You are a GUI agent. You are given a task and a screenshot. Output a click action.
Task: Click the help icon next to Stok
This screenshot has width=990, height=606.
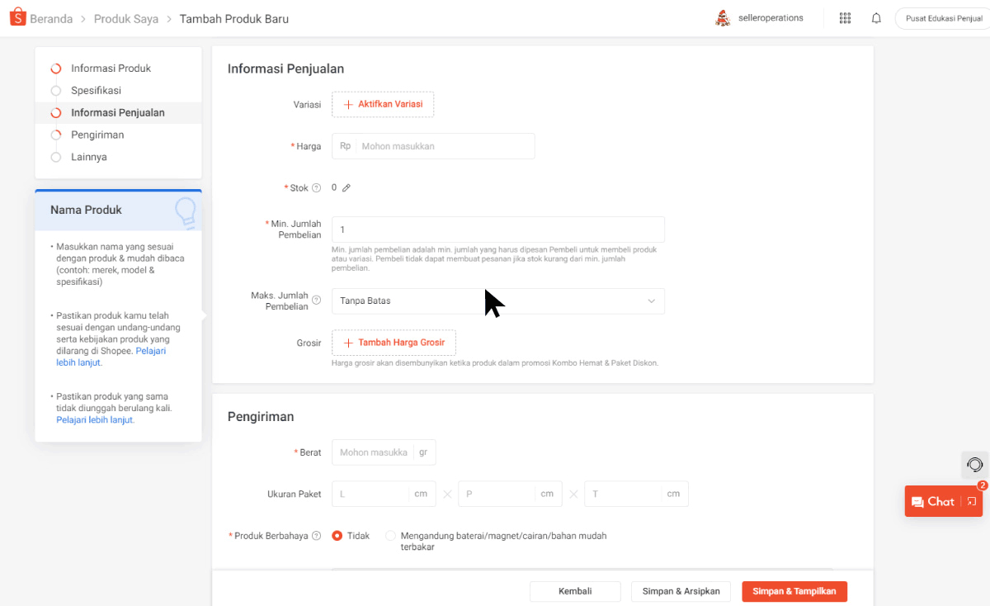317,188
